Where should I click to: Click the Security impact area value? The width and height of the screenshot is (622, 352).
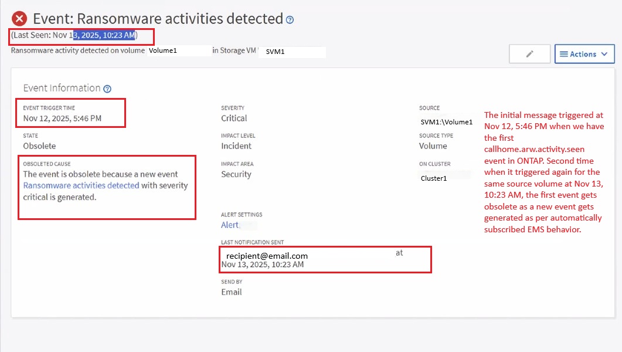click(236, 174)
